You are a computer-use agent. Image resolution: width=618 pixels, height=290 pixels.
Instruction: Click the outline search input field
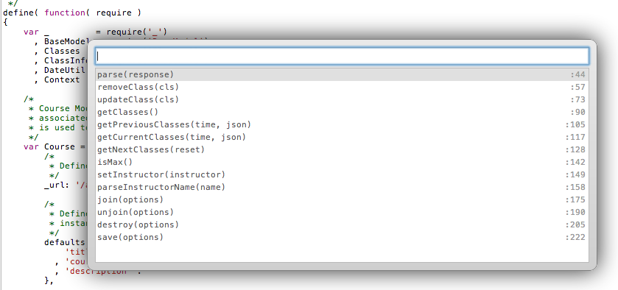342,56
